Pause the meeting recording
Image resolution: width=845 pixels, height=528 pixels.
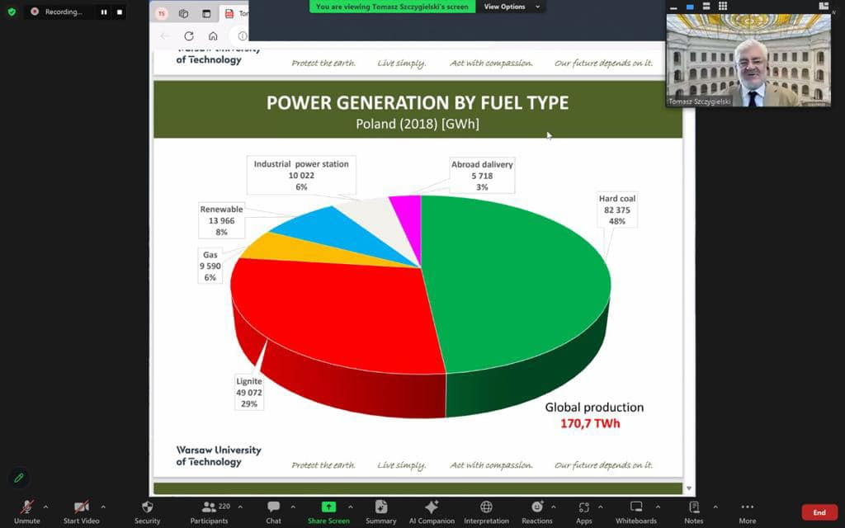click(x=104, y=12)
